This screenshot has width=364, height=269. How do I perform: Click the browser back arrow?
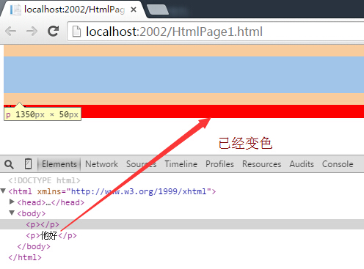(11, 32)
